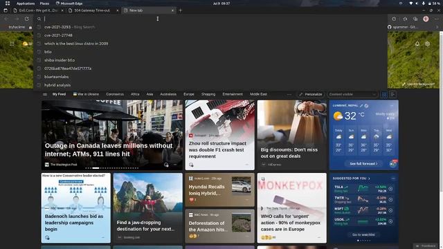This screenshot has width=443, height=249.
Task: Open the tryhackme bookmark
Action: click(x=17, y=27)
